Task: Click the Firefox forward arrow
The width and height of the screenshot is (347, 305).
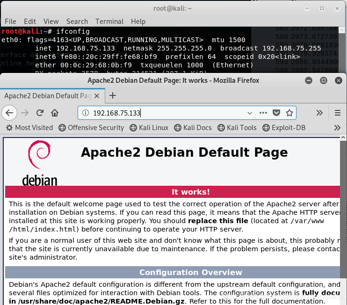Action: pyautogui.click(x=25, y=113)
